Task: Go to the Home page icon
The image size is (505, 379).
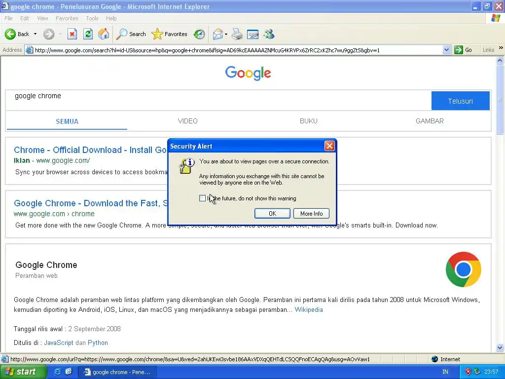Action: [x=104, y=34]
